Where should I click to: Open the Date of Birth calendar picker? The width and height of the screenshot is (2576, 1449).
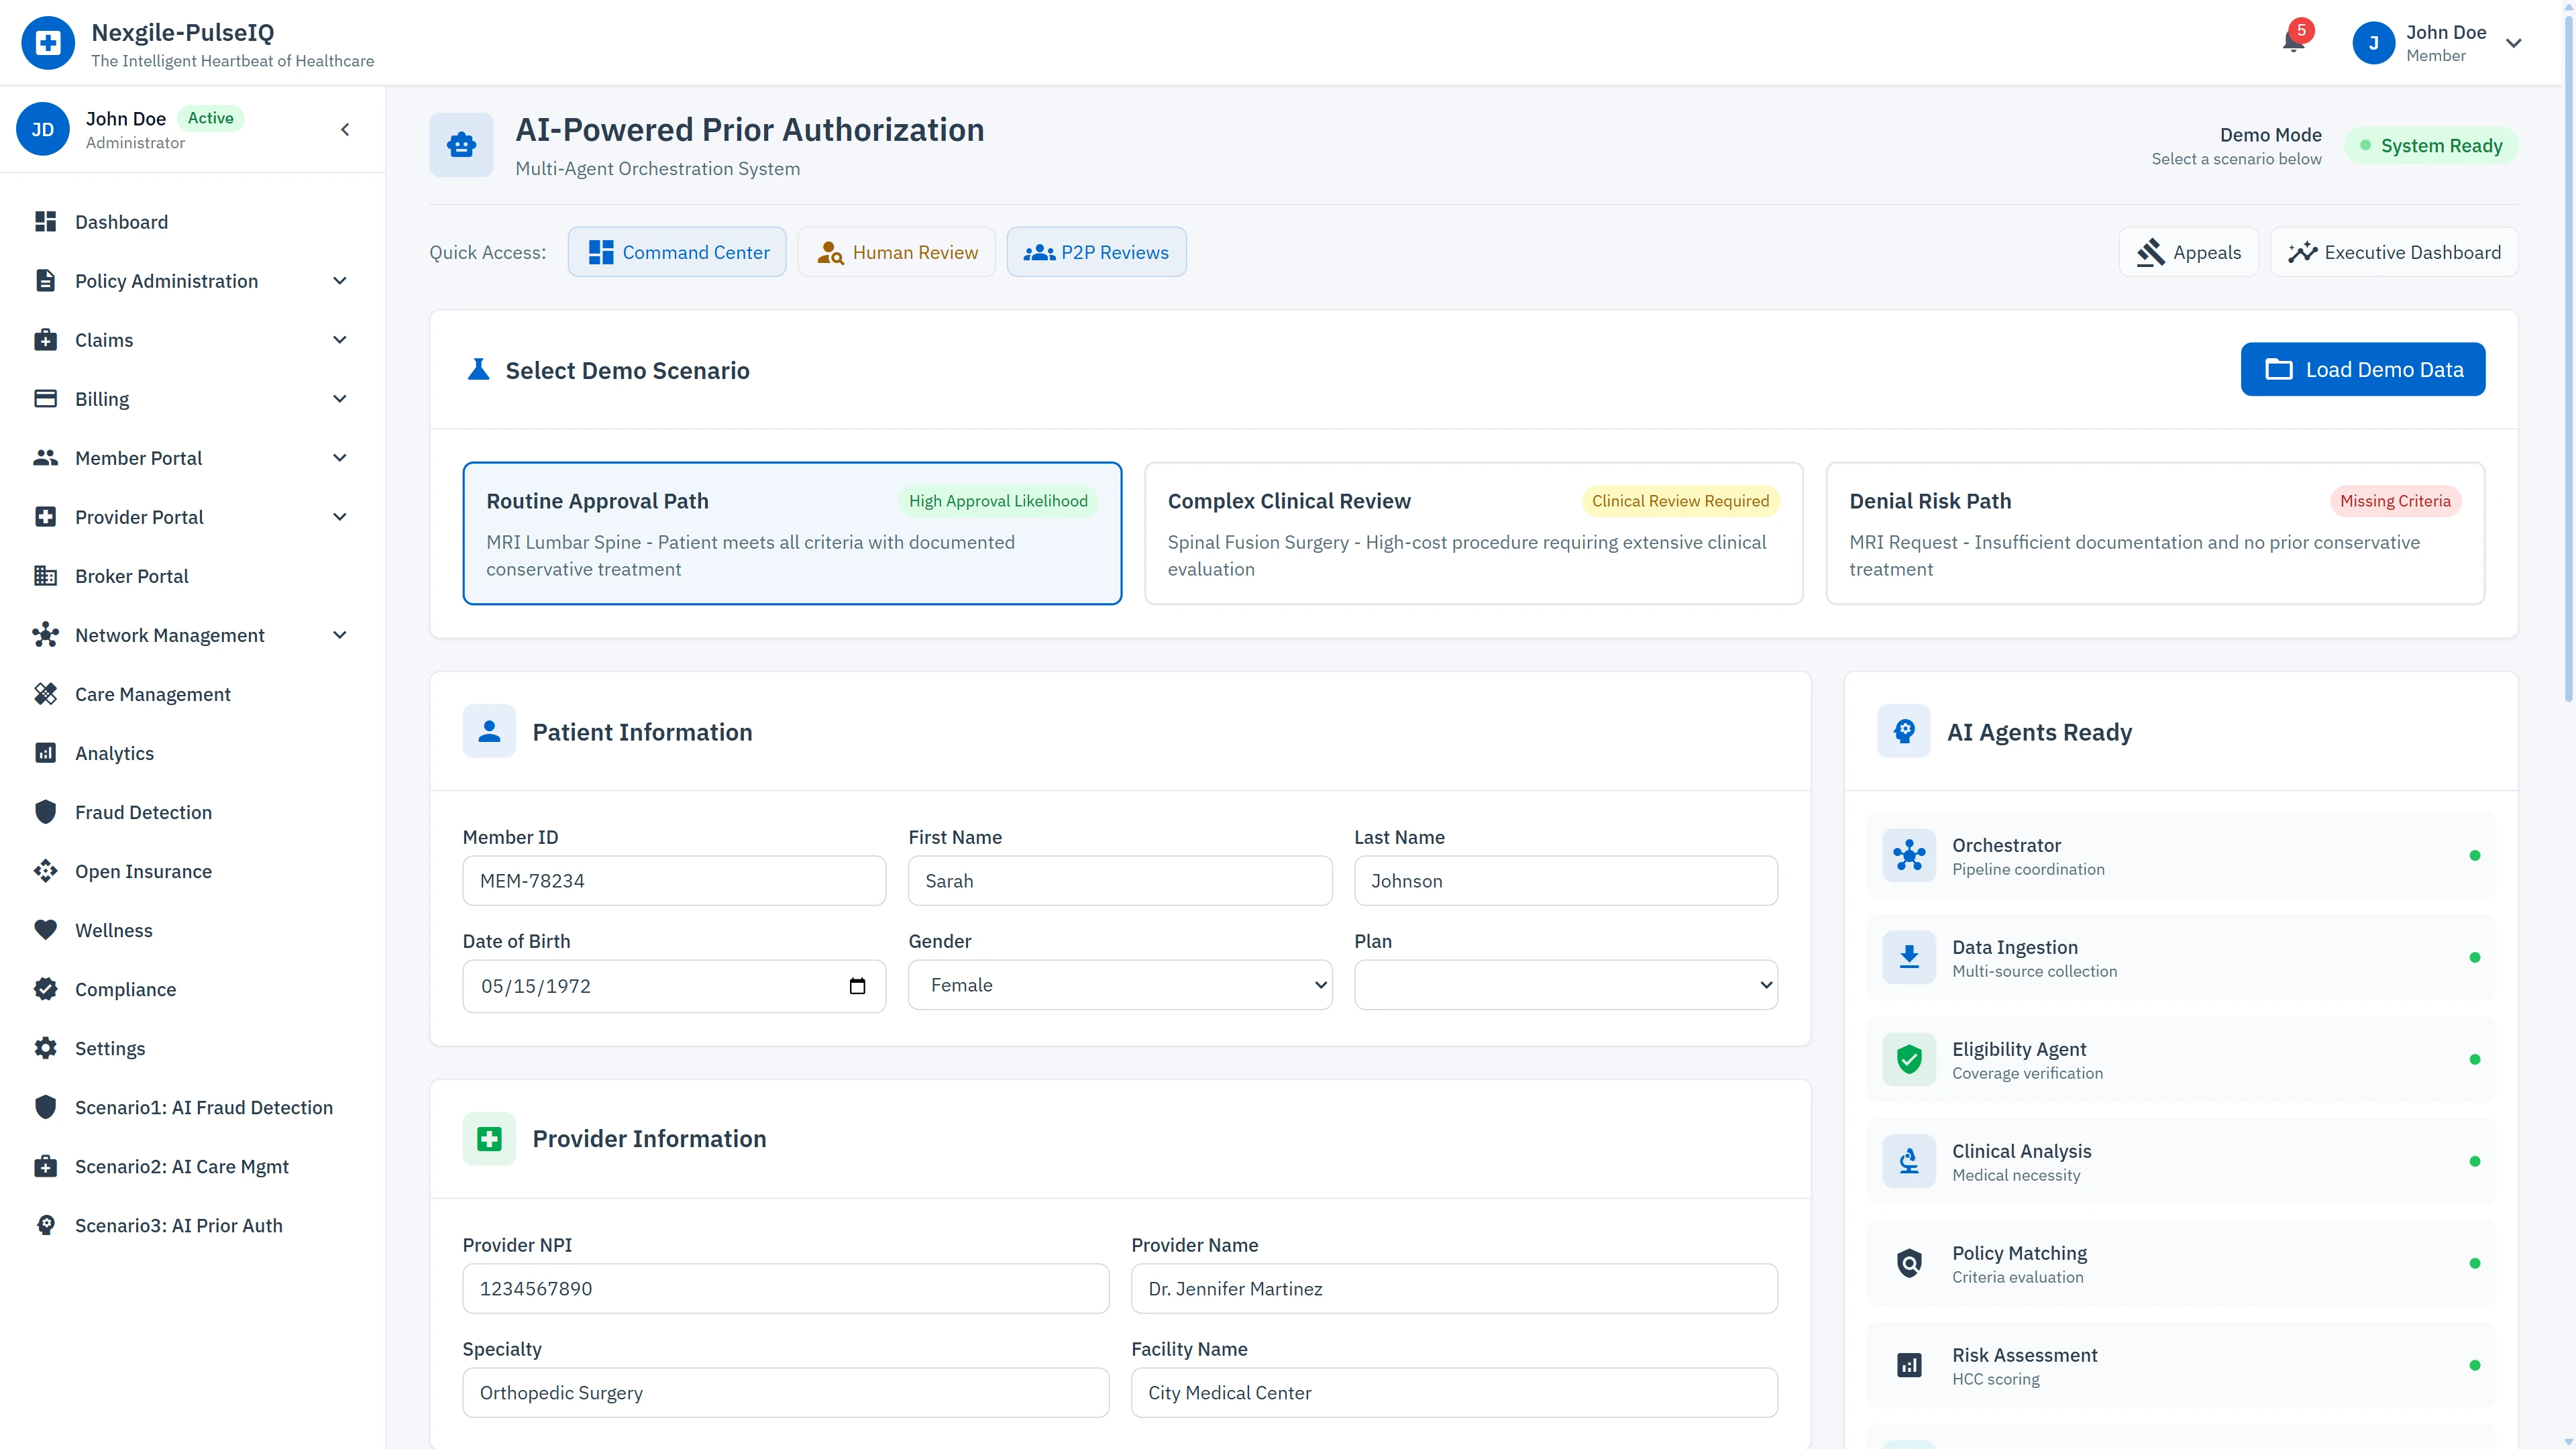tap(858, 985)
